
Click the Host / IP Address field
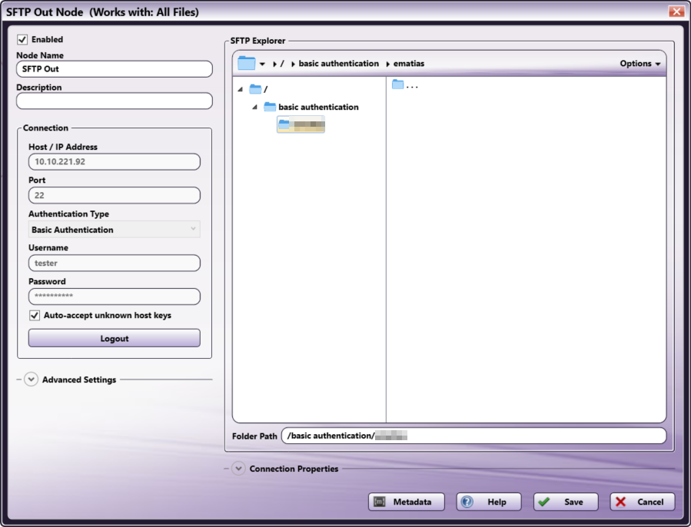(x=114, y=162)
